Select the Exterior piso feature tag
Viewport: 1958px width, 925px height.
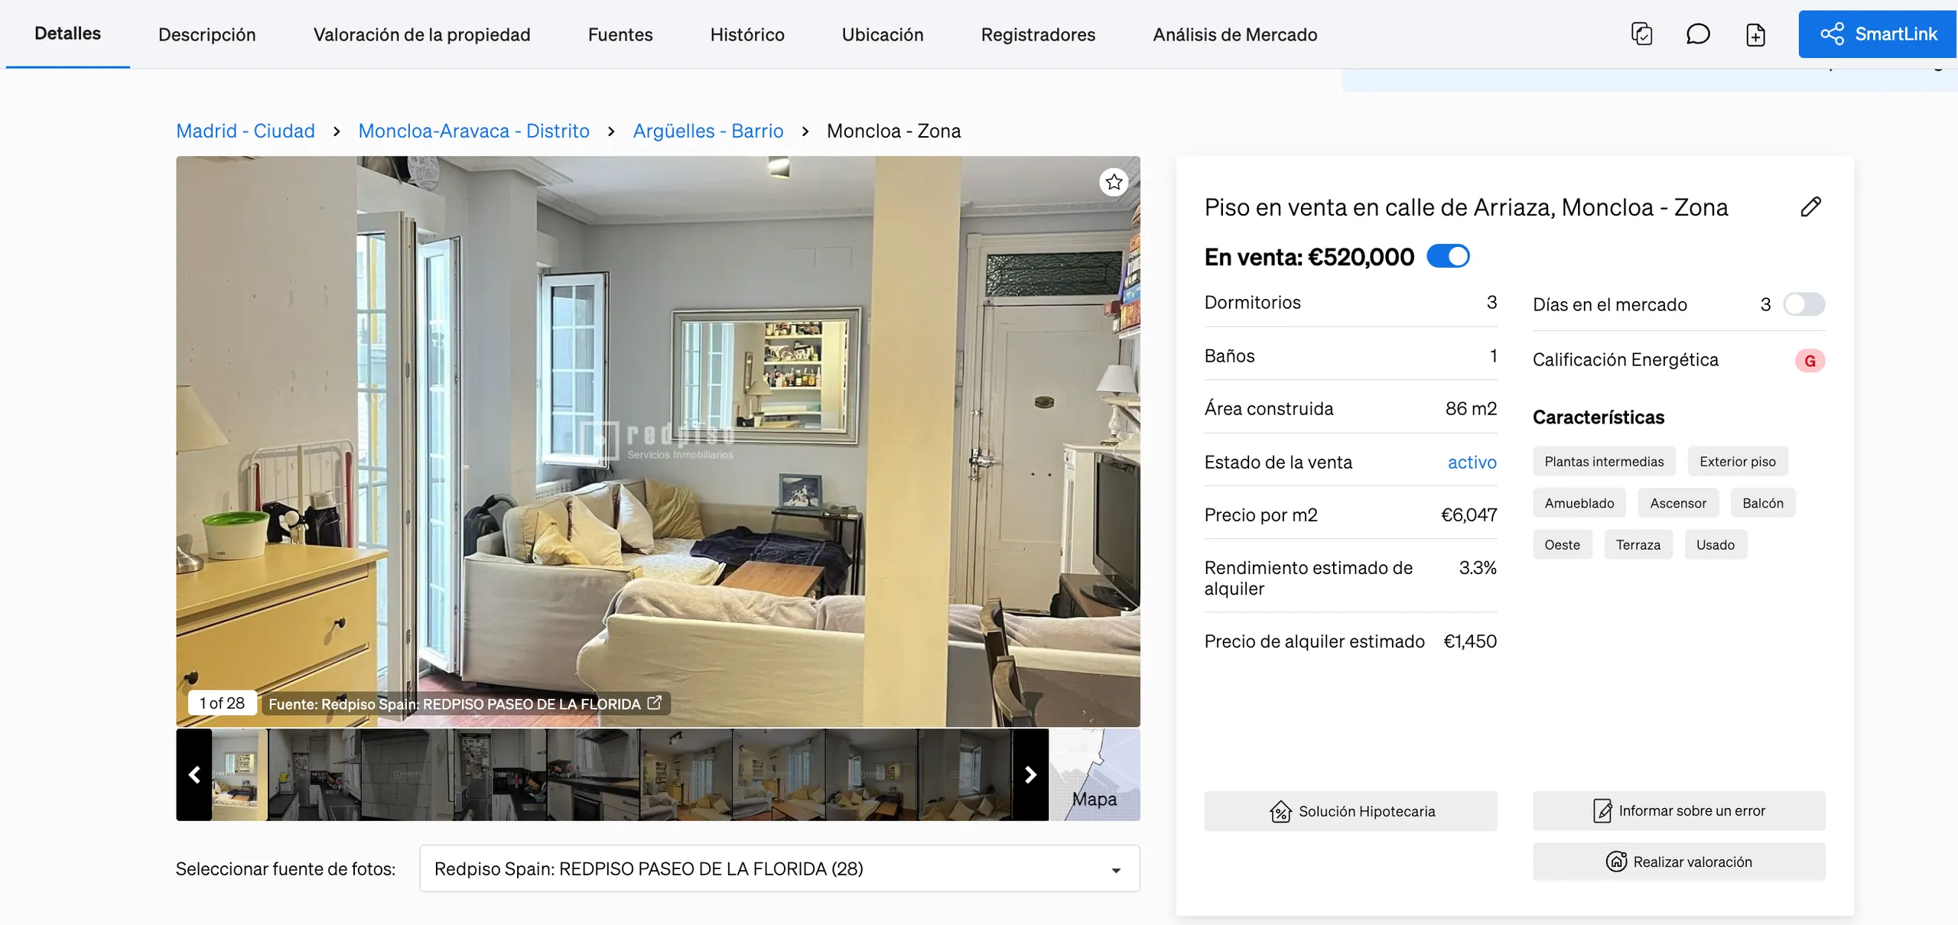(1738, 461)
